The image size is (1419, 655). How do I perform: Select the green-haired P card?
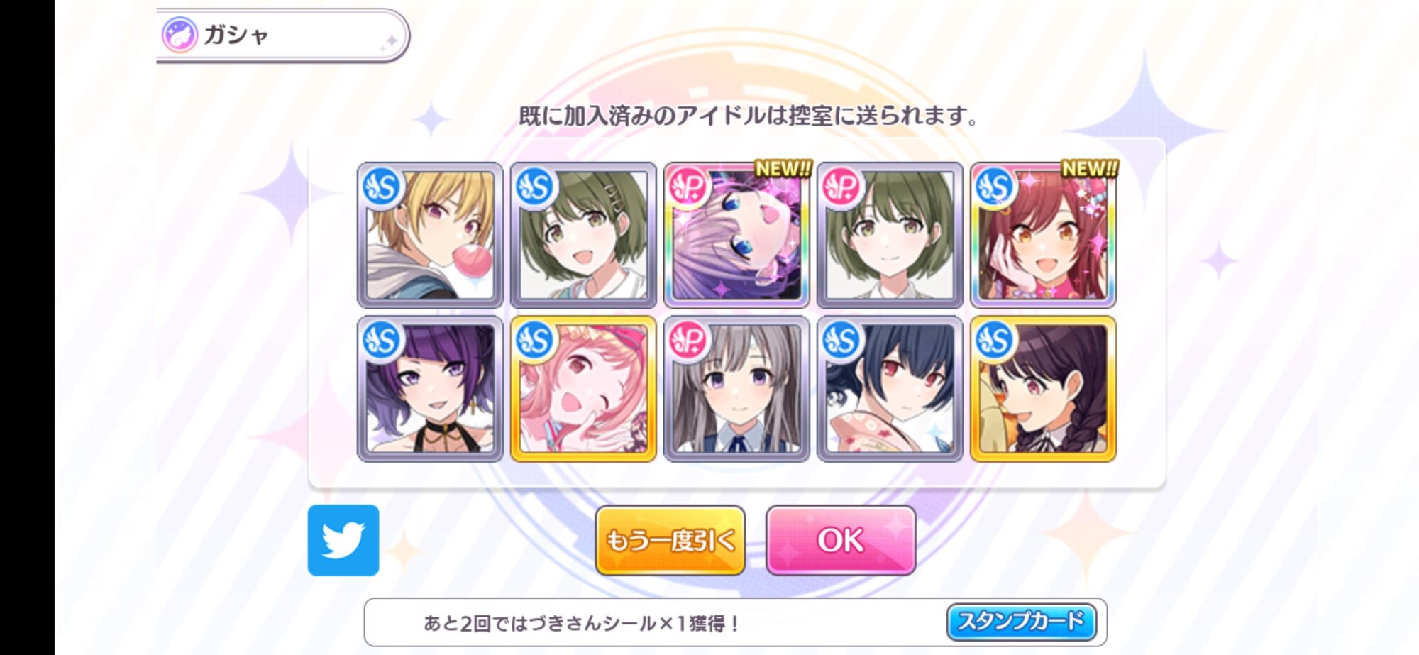[x=890, y=235]
